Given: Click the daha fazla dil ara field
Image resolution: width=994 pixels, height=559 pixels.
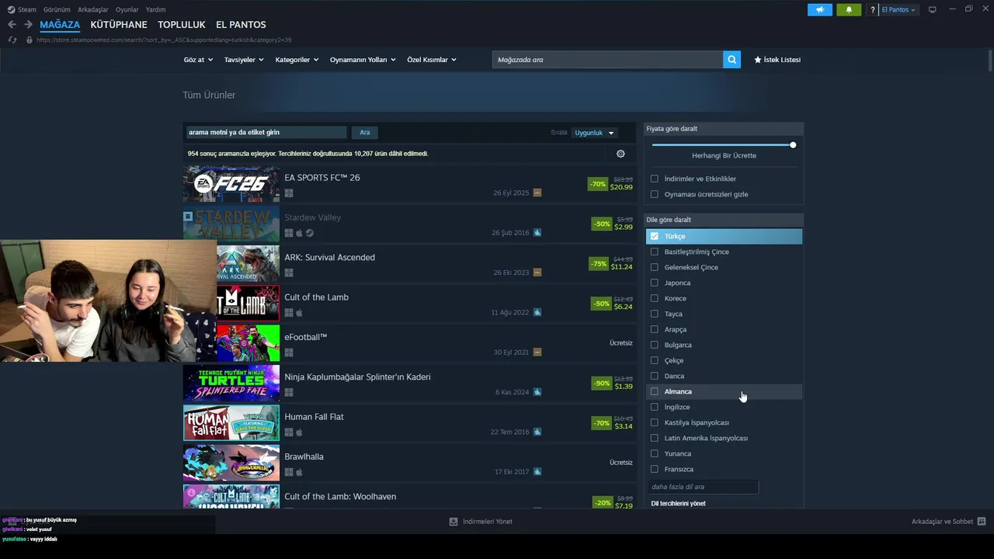Looking at the screenshot, I should coord(703,487).
